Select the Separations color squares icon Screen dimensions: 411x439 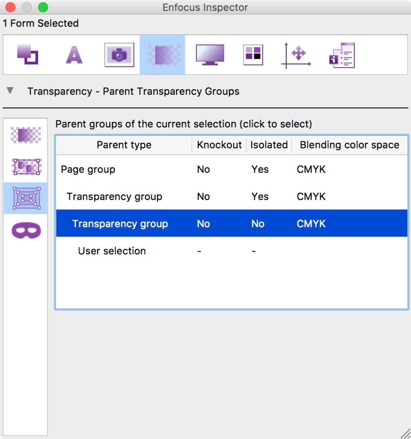253,55
